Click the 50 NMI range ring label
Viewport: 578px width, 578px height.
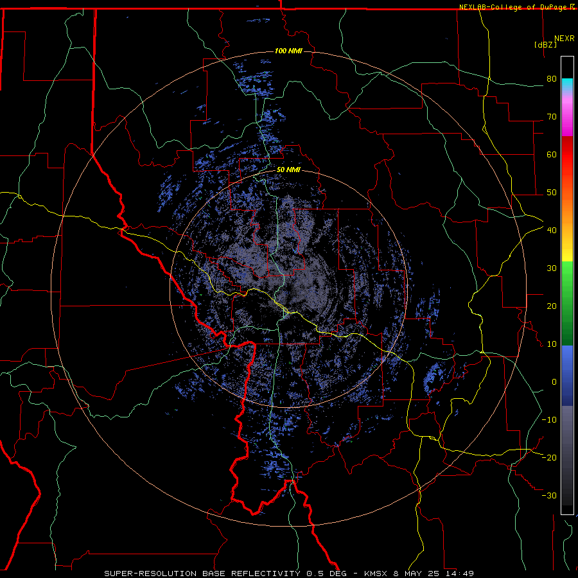pyautogui.click(x=288, y=170)
